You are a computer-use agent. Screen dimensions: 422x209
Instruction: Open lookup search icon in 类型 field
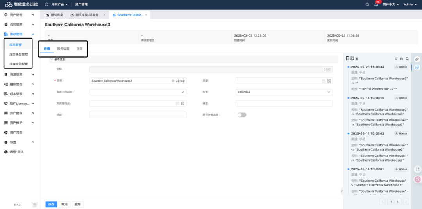[x=329, y=81]
